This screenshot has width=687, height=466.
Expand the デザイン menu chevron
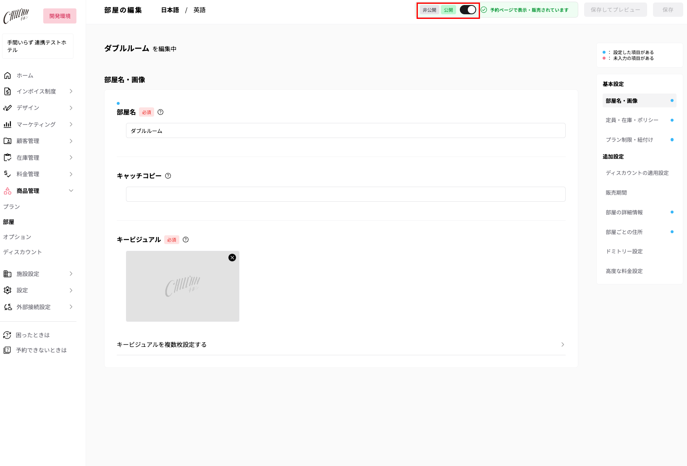tap(71, 108)
